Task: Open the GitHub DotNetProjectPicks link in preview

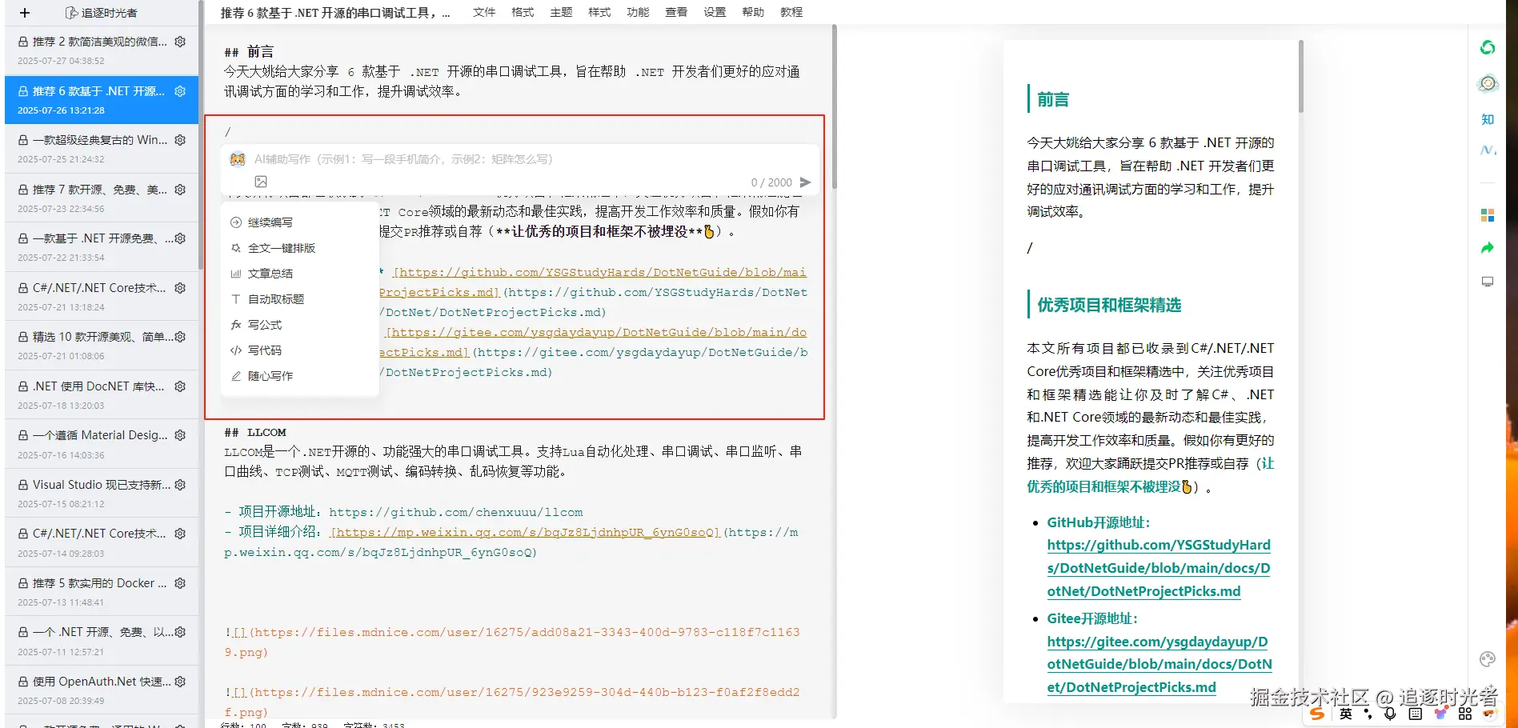Action: pos(1159,568)
